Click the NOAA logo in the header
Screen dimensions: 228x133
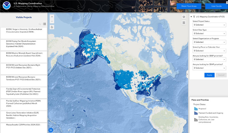(x=7, y=6)
